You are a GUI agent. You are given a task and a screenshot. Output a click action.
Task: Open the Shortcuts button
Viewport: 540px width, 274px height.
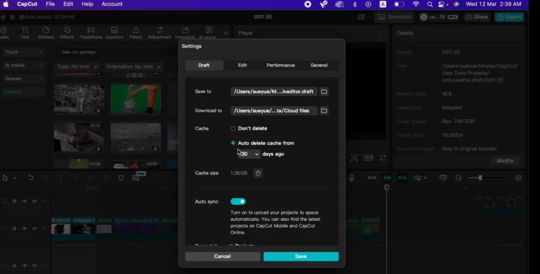[x=394, y=17]
